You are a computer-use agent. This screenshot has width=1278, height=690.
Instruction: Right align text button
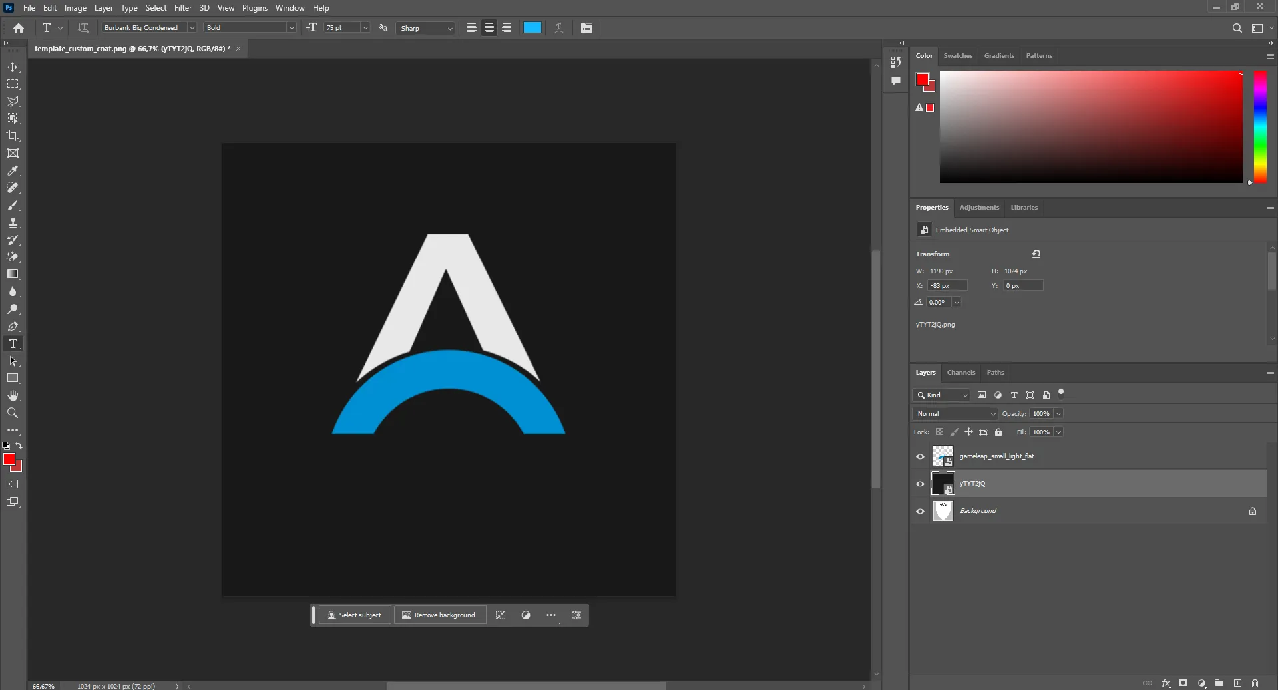[507, 28]
